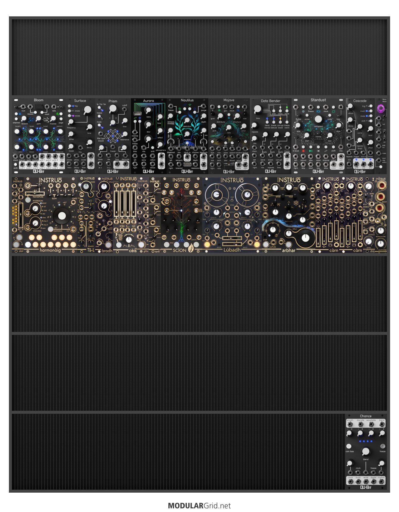Image resolution: width=399 pixels, height=512 pixels.
Task: Click the Prism cube lattice graphic
Action: coord(113,136)
